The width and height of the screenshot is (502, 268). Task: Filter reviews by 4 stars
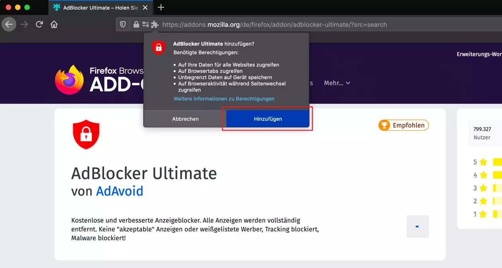[480, 175]
